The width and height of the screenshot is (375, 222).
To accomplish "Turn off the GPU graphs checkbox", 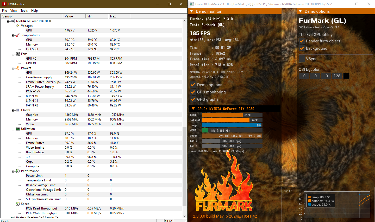I will [x=193, y=99].
